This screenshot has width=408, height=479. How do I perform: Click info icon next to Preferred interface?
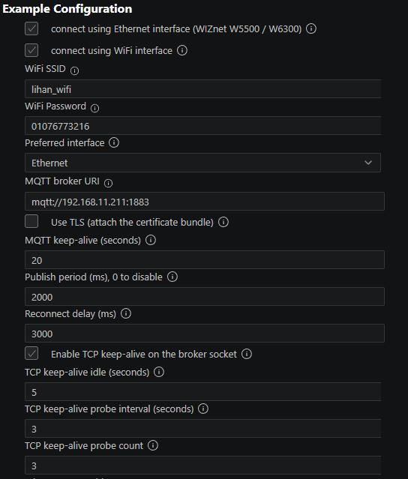(x=114, y=142)
